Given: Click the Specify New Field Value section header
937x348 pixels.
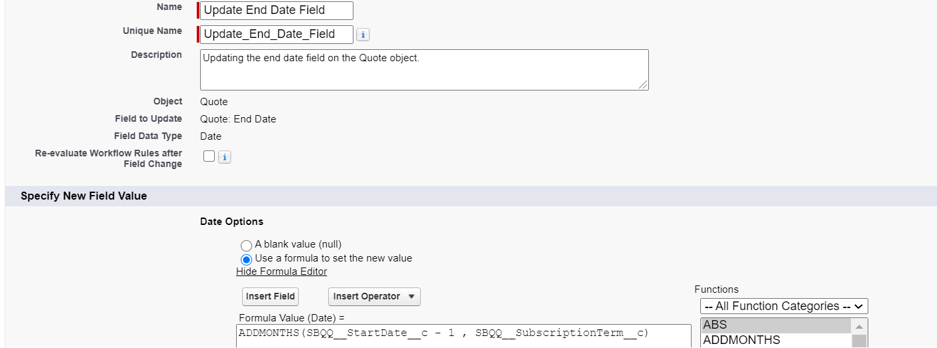Looking at the screenshot, I should coord(84,196).
